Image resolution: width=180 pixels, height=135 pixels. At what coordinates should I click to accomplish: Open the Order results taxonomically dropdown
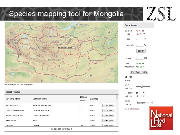[144, 102]
